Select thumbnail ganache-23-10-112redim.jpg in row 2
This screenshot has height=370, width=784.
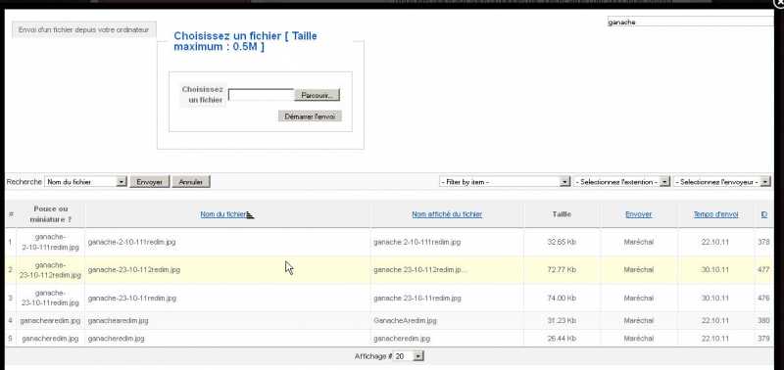coord(51,269)
